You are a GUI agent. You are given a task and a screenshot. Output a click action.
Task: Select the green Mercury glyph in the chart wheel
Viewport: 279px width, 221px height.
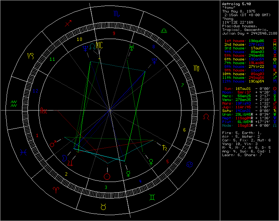click(128, 173)
